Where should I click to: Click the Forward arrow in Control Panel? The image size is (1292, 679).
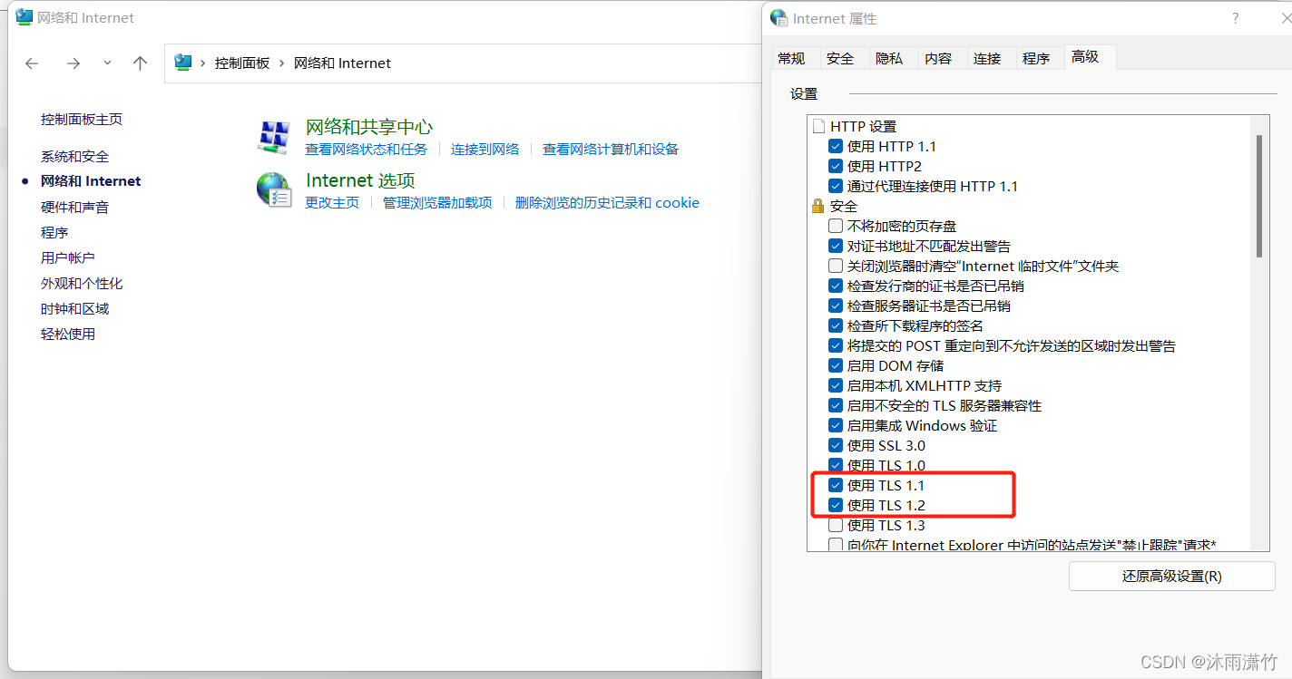pyautogui.click(x=73, y=63)
